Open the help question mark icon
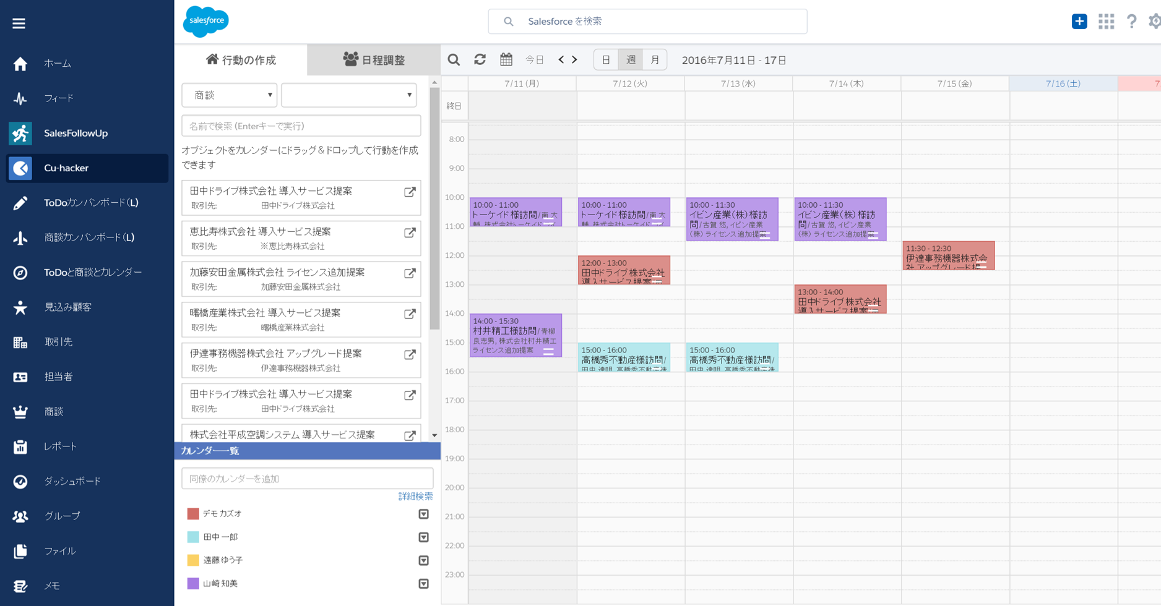 (1131, 21)
